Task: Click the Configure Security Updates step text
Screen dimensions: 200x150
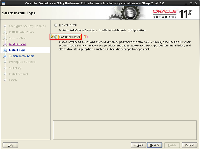Action: [x=27, y=26]
